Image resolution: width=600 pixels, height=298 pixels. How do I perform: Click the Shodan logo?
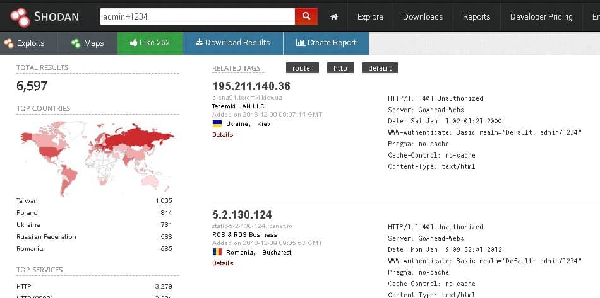pyautogui.click(x=44, y=17)
